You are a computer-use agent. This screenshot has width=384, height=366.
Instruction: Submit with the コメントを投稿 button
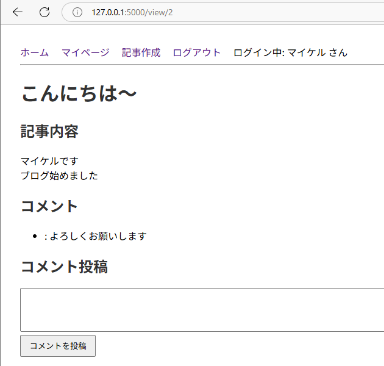(x=58, y=346)
